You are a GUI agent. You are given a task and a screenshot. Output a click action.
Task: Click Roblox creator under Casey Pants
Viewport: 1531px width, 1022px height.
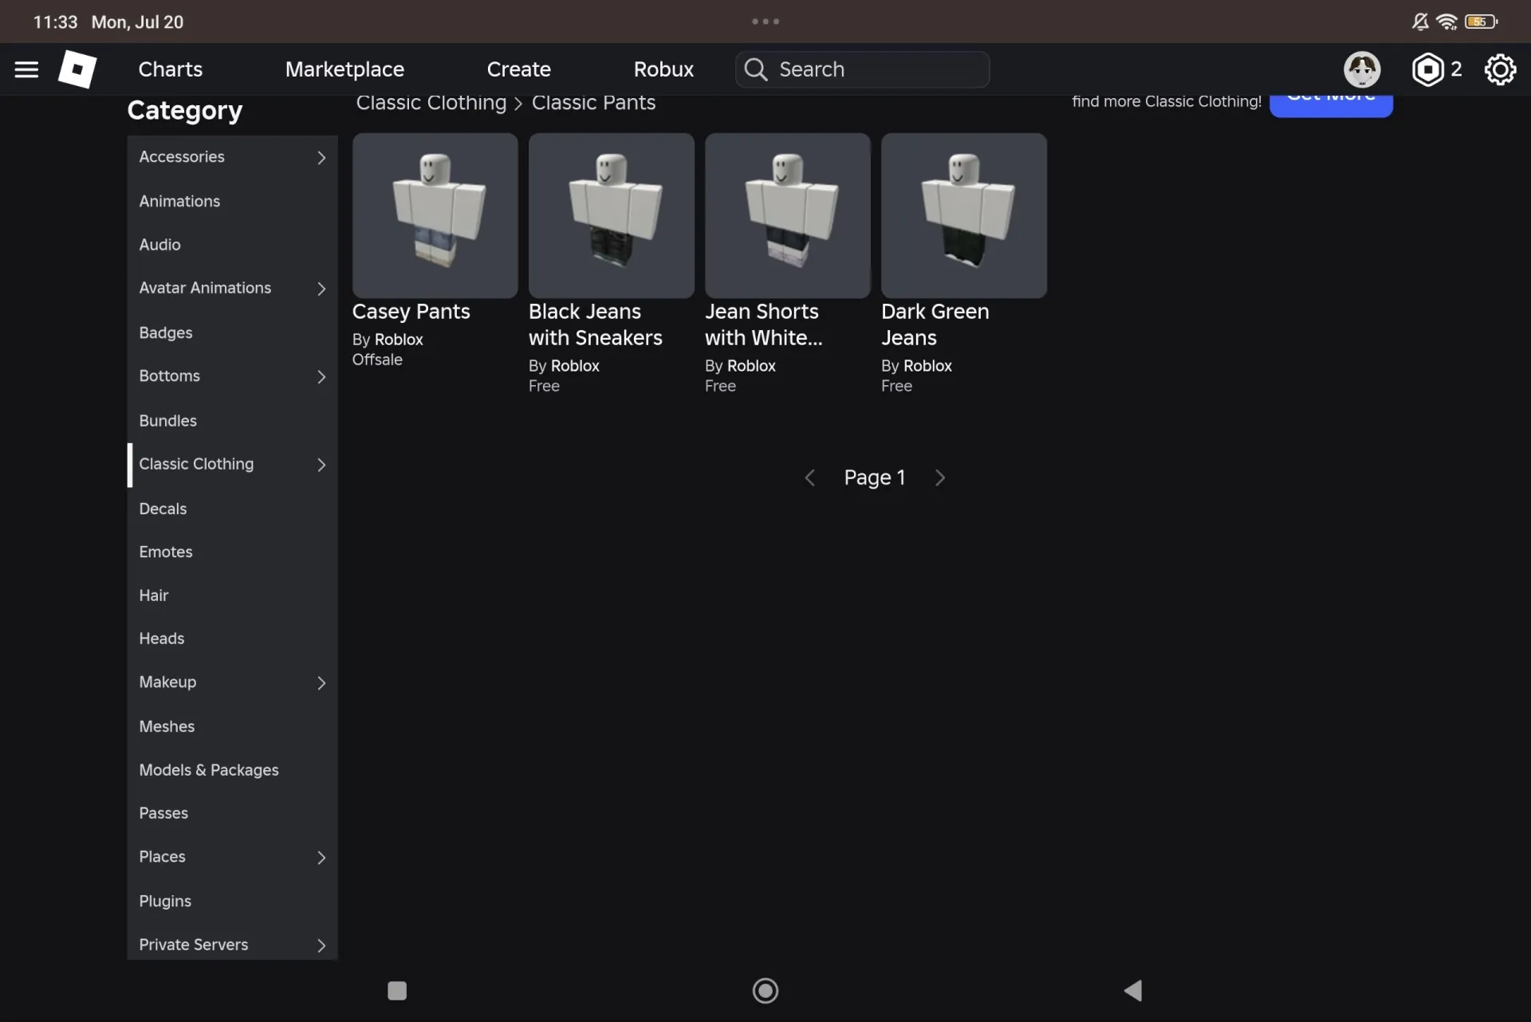point(399,340)
